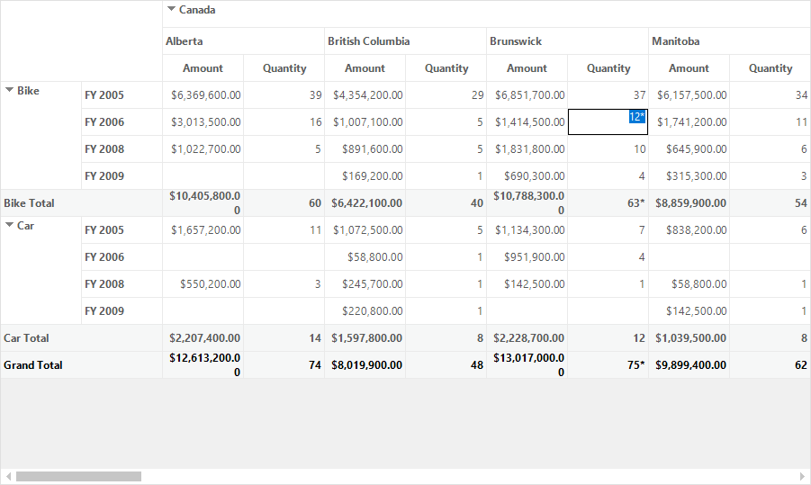Image resolution: width=811 pixels, height=485 pixels.
Task: Click the left scroll arrow on horizontal scrollbar
Action: click(8, 476)
